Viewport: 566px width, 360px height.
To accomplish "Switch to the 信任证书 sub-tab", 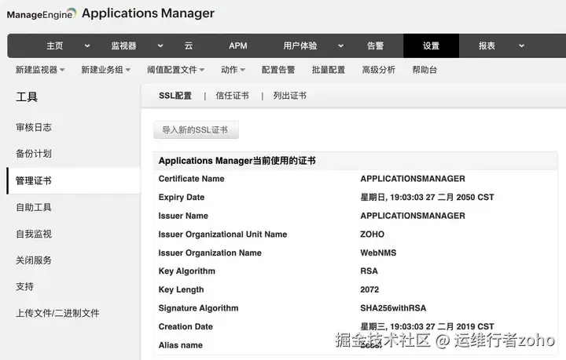I will pyautogui.click(x=232, y=96).
